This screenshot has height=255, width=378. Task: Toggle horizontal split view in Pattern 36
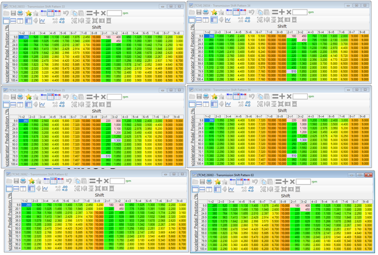199,104
